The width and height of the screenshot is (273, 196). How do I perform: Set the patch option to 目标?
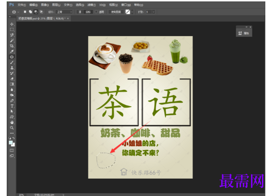[x=88, y=12]
